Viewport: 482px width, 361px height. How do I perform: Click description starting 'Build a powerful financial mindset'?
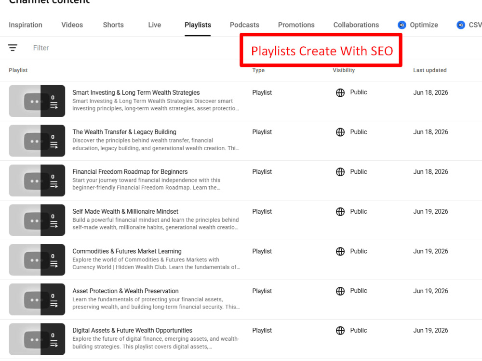[156, 223]
